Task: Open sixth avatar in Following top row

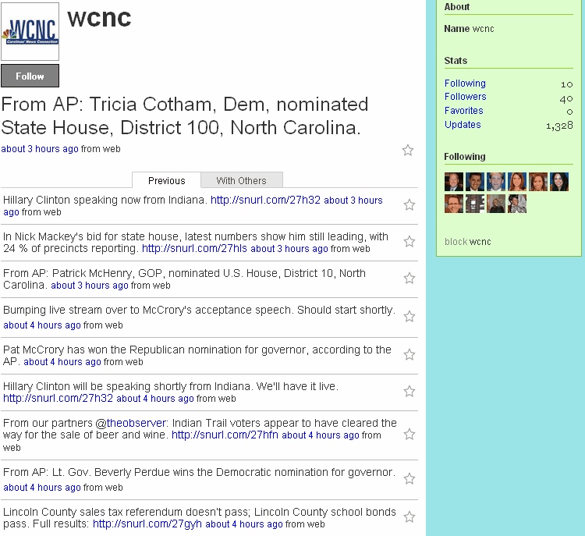Action: 559,182
